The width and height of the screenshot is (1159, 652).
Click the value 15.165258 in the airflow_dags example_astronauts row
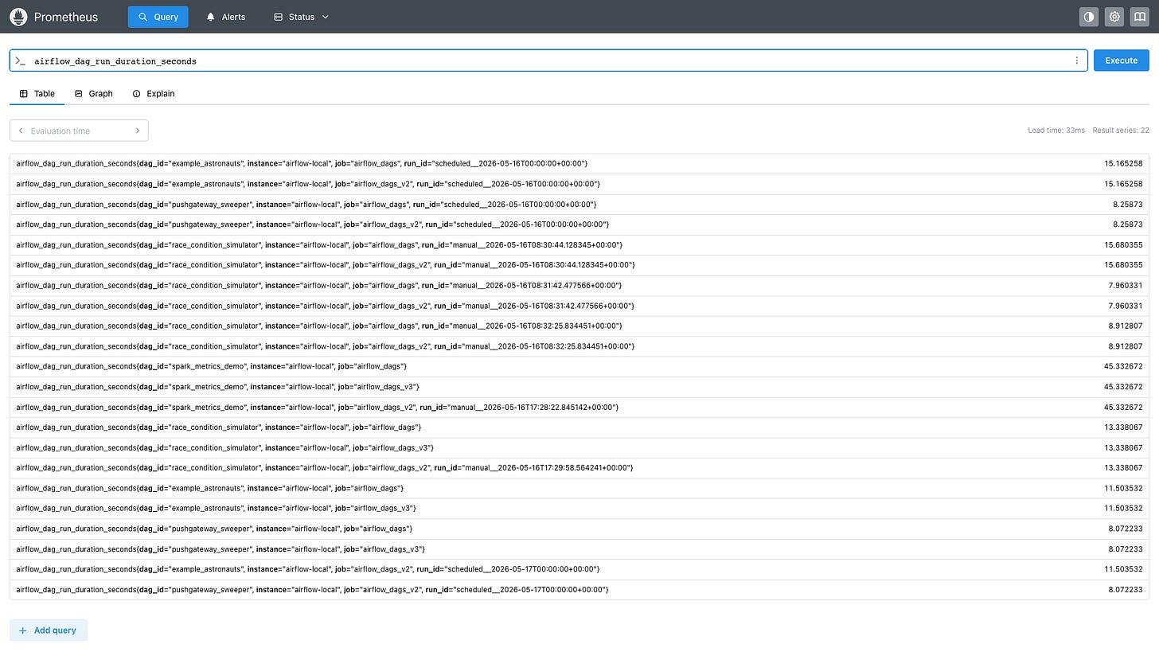click(x=1123, y=163)
